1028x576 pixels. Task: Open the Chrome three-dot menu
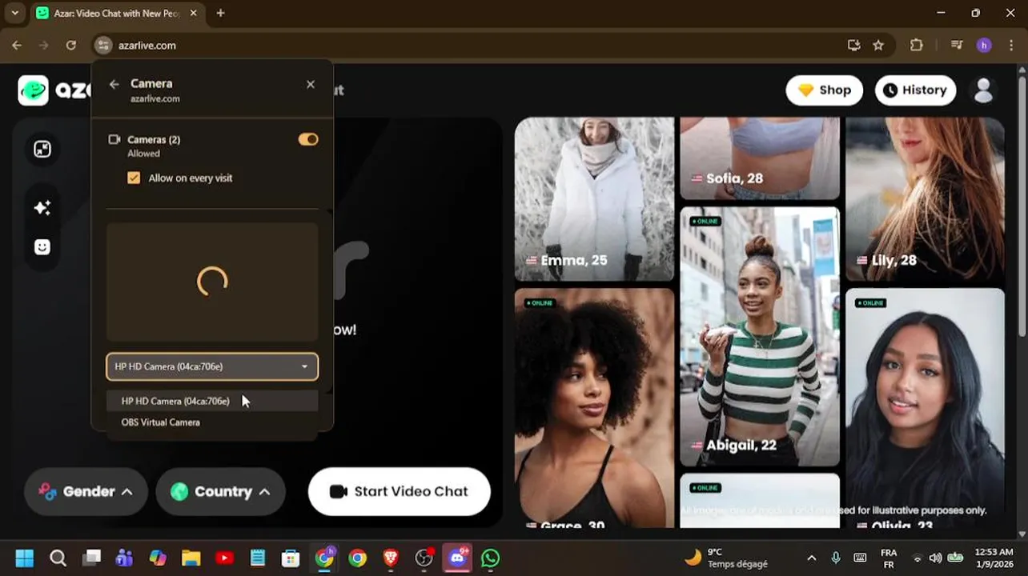click(1011, 46)
